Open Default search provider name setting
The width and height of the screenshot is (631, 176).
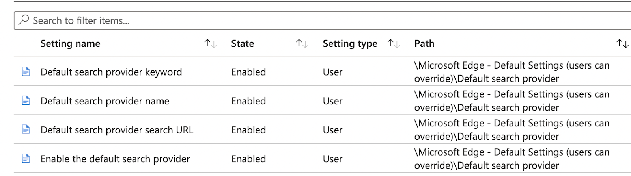(x=105, y=101)
